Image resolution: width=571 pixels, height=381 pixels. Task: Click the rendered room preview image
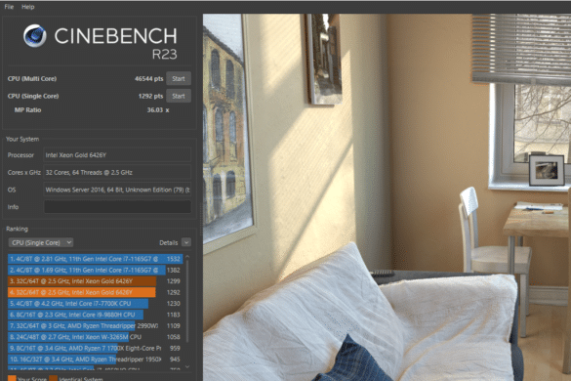[x=387, y=197]
